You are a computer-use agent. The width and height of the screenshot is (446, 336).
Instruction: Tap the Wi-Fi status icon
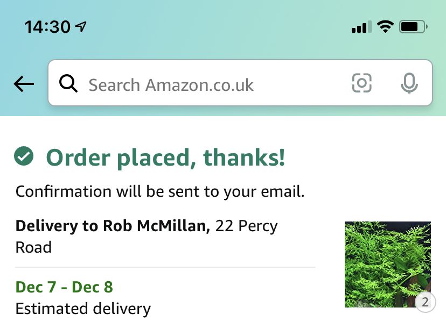pos(385,27)
